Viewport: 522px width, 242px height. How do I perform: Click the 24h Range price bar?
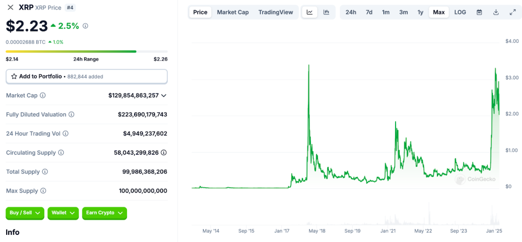[86, 51]
